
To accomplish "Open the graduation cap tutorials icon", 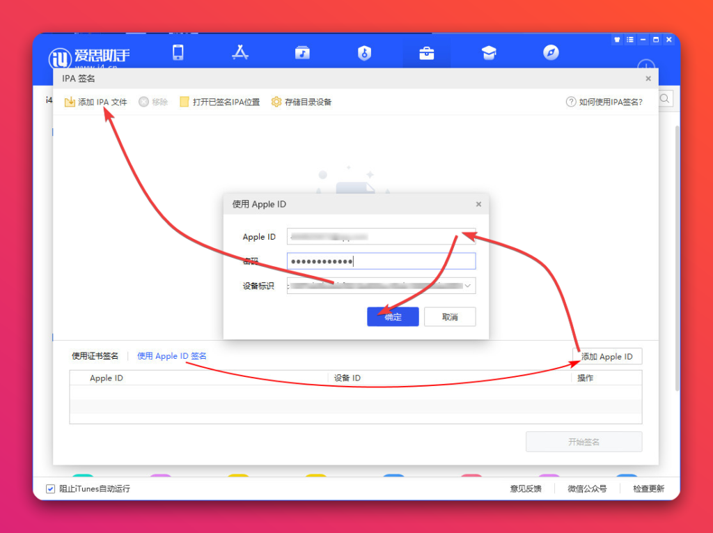I will [x=489, y=53].
